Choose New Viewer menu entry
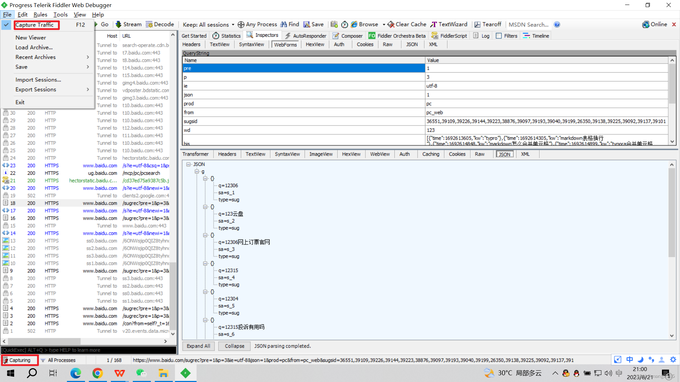Screen dimensions: 680x382 point(31,37)
